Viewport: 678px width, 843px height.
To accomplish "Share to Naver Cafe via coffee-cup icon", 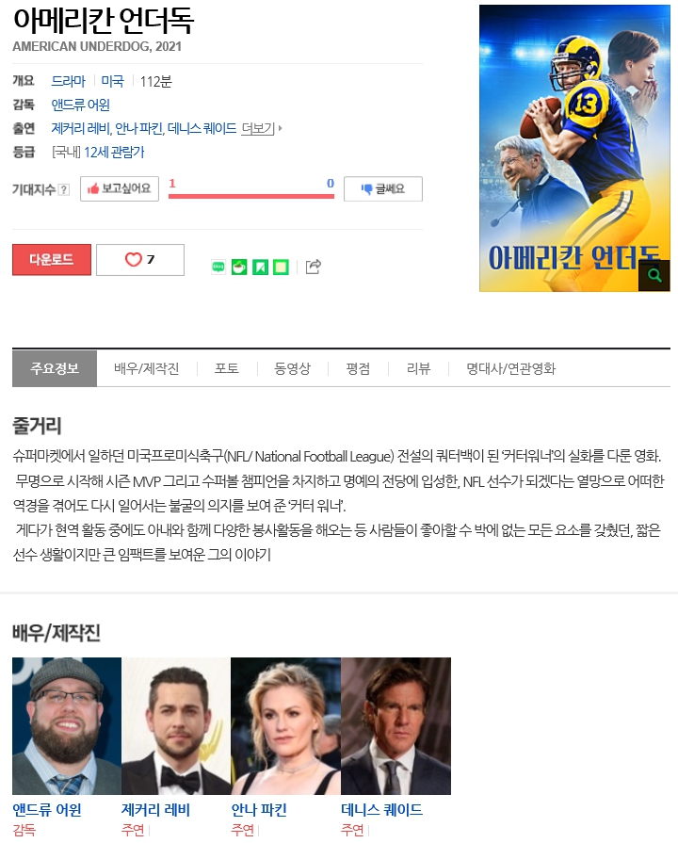I will click(239, 267).
